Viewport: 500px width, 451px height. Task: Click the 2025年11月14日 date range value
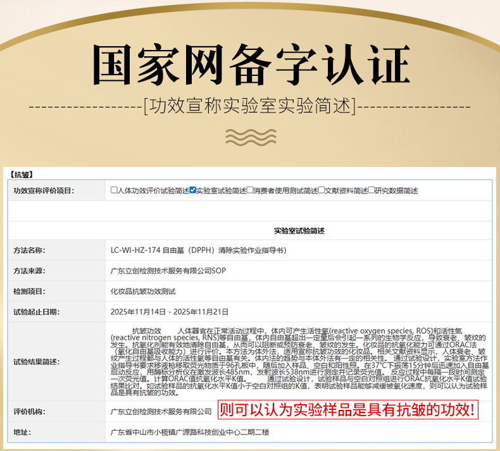point(170,312)
